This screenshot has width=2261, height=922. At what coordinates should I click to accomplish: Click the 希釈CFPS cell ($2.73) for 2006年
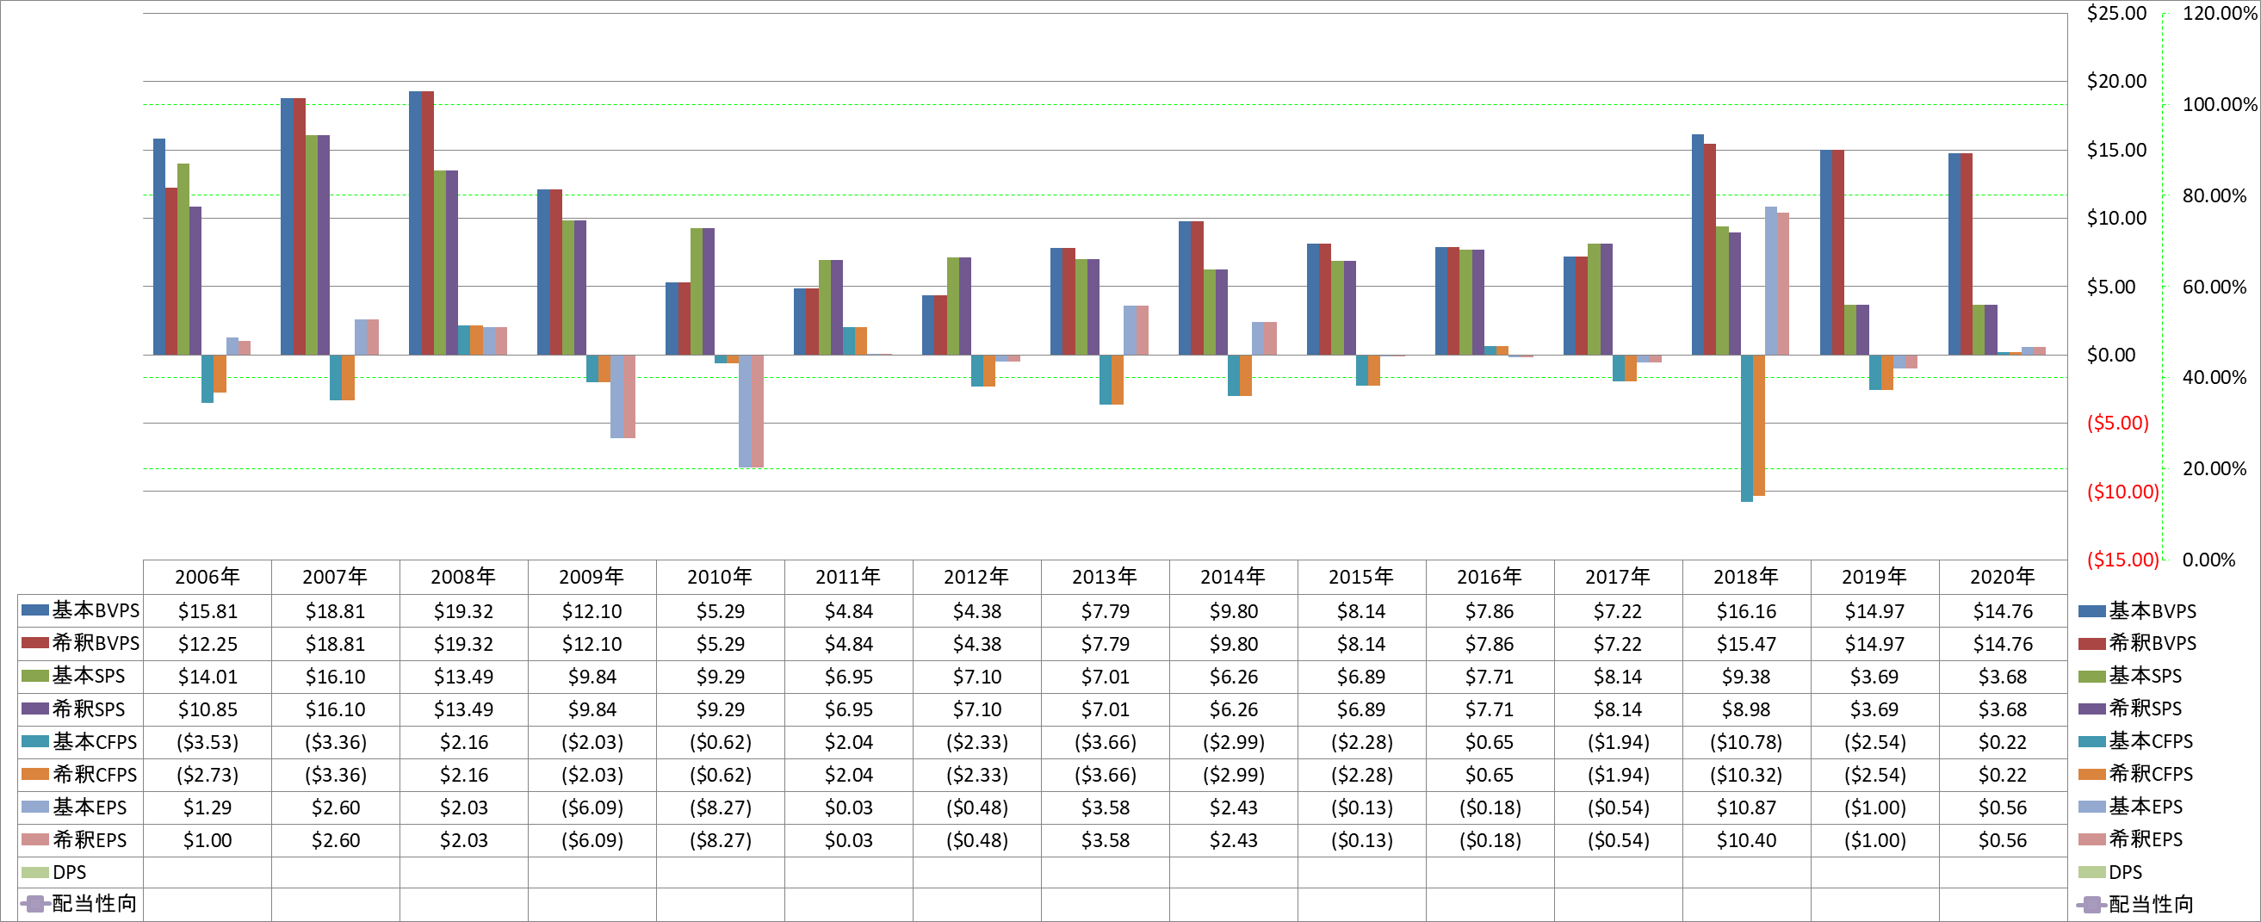(x=208, y=775)
